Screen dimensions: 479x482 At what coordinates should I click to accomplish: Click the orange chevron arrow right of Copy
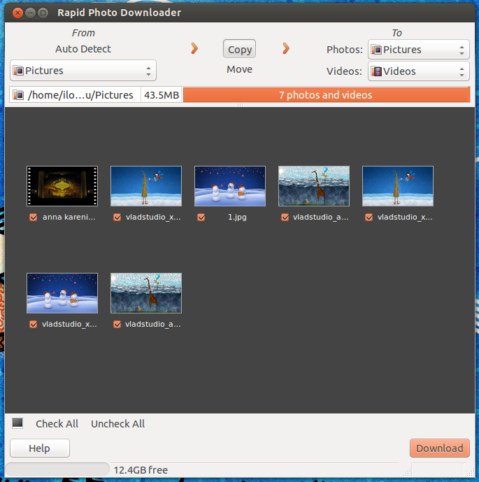[286, 48]
